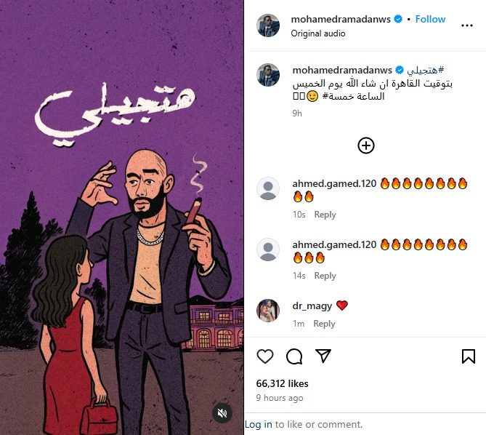Open the three-dots more options menu
Screen dimensions: 486x435
pos(467,25)
